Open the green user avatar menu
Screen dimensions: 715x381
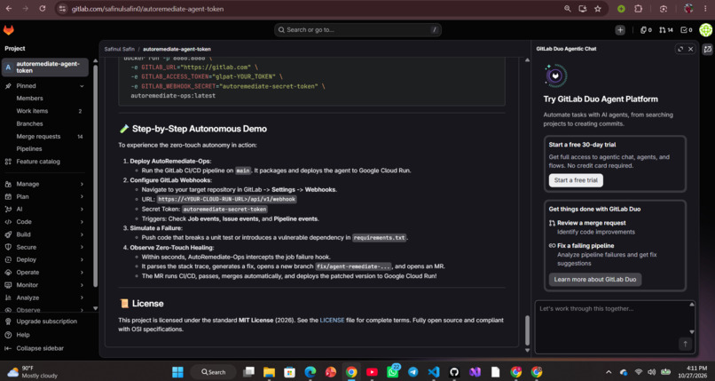(705, 30)
